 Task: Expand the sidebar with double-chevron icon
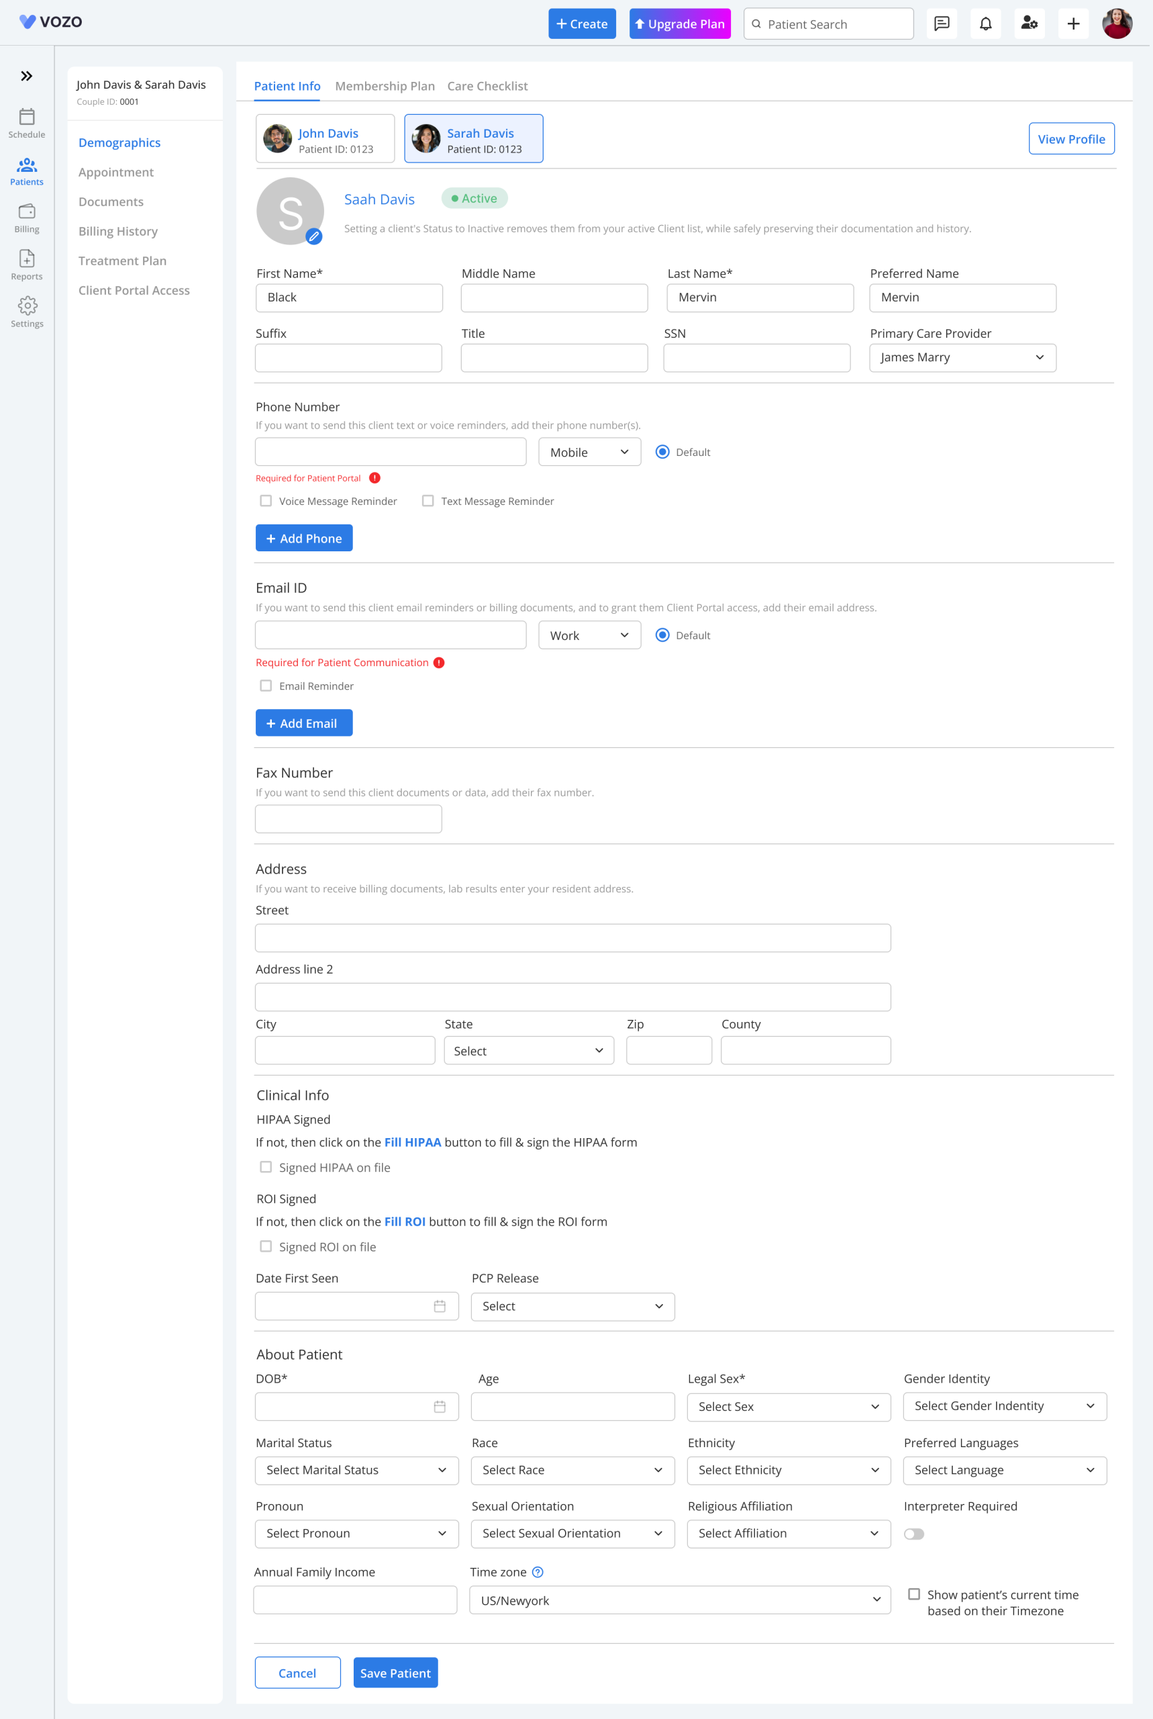pyautogui.click(x=26, y=76)
